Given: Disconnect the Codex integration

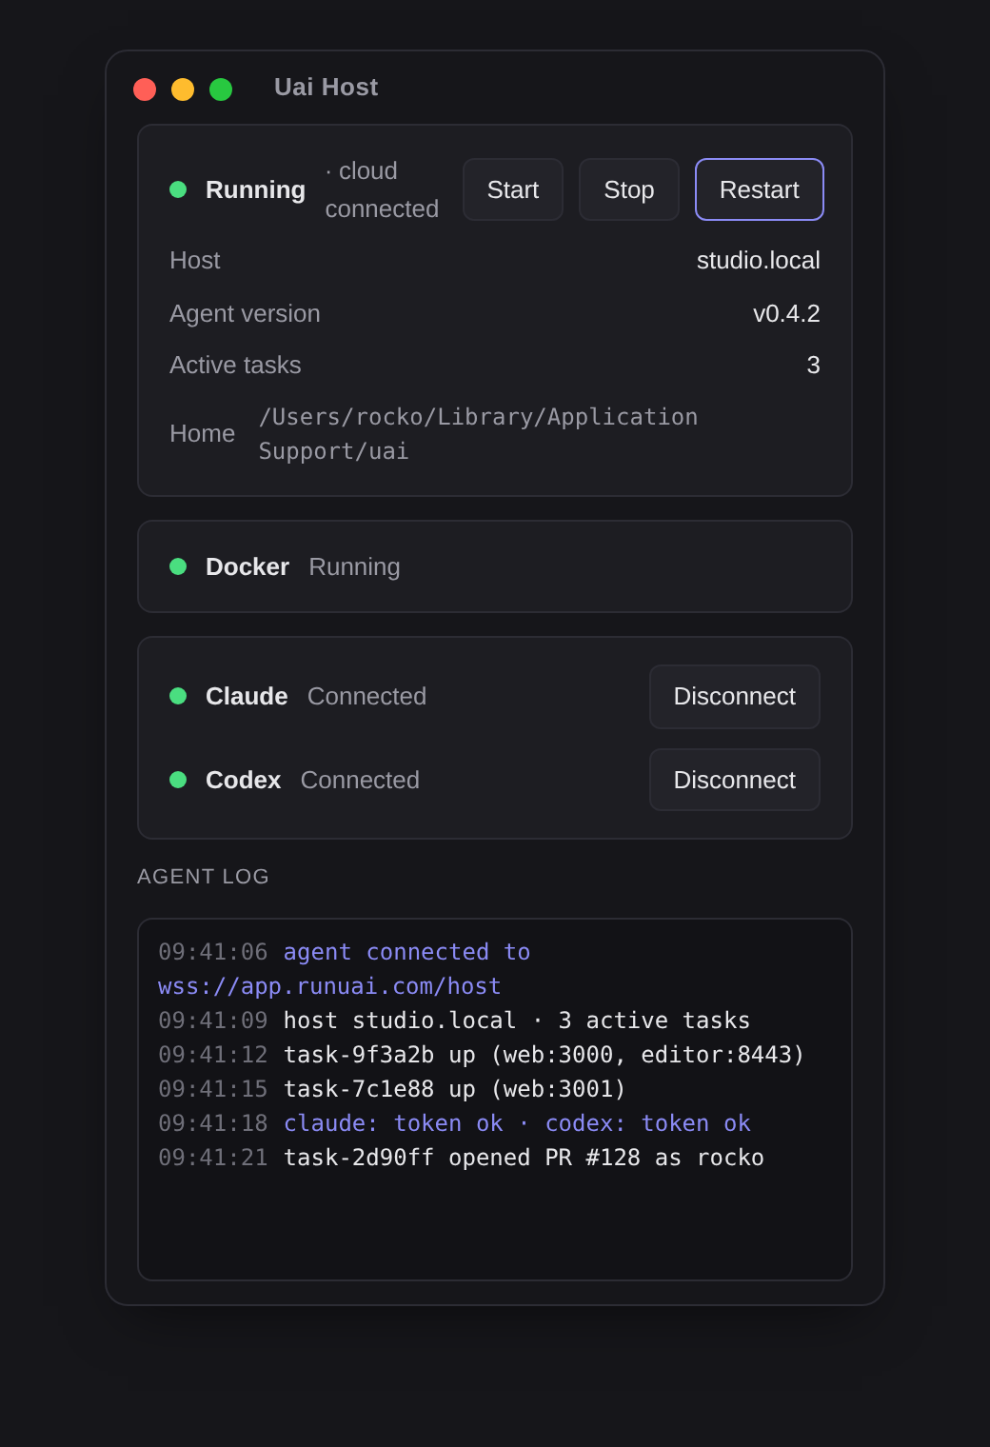Looking at the screenshot, I should (x=735, y=780).
